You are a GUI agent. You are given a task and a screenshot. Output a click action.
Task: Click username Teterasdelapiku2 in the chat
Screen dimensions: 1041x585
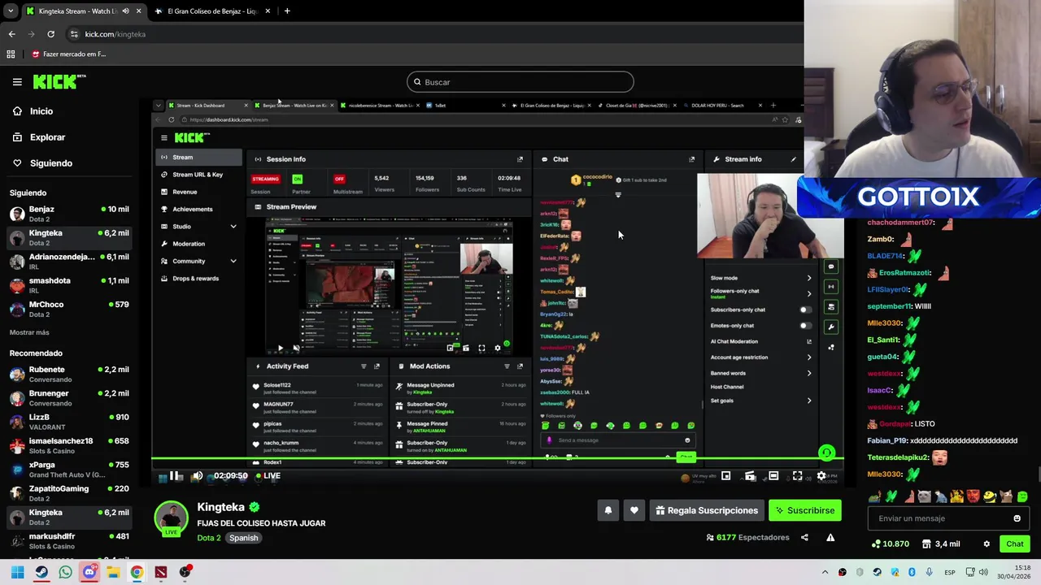(x=897, y=457)
